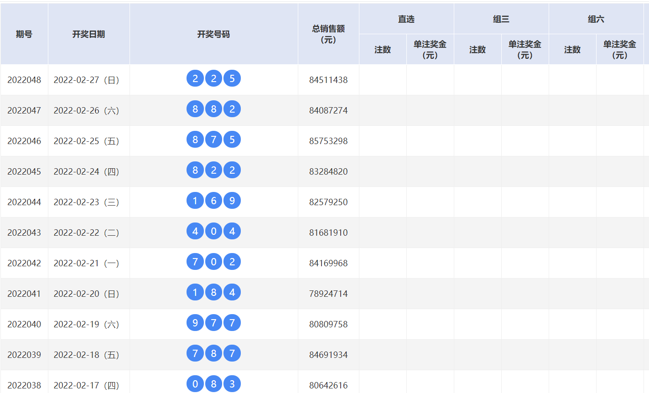Click the 总销售额(元) column header

[328, 34]
